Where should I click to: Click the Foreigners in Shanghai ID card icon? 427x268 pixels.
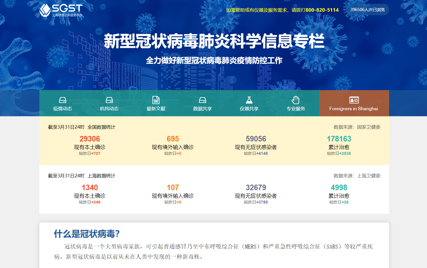coord(354,100)
